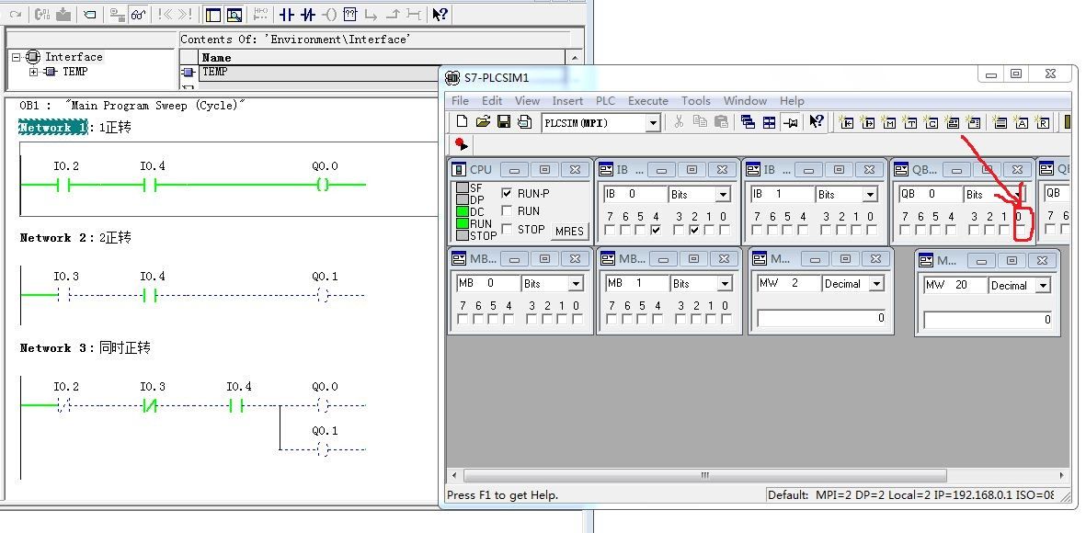Open the PLC menu

click(x=605, y=100)
